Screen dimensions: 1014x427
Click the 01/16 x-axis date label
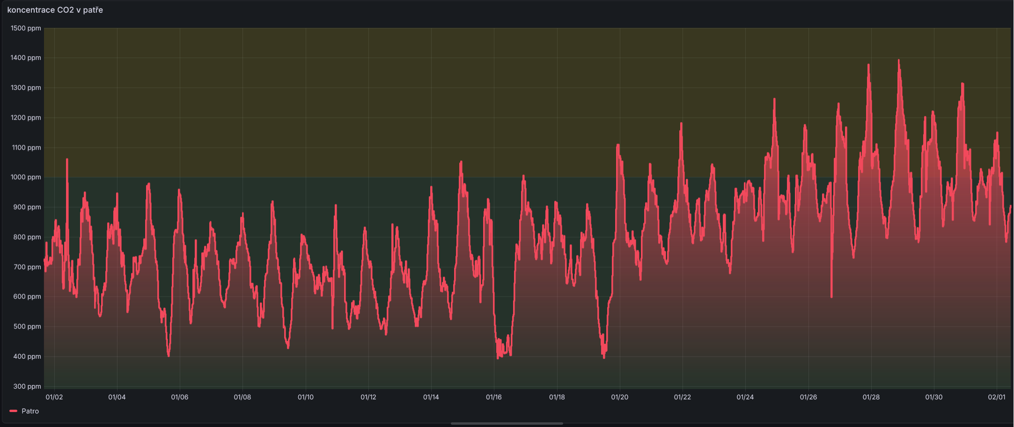[494, 397]
